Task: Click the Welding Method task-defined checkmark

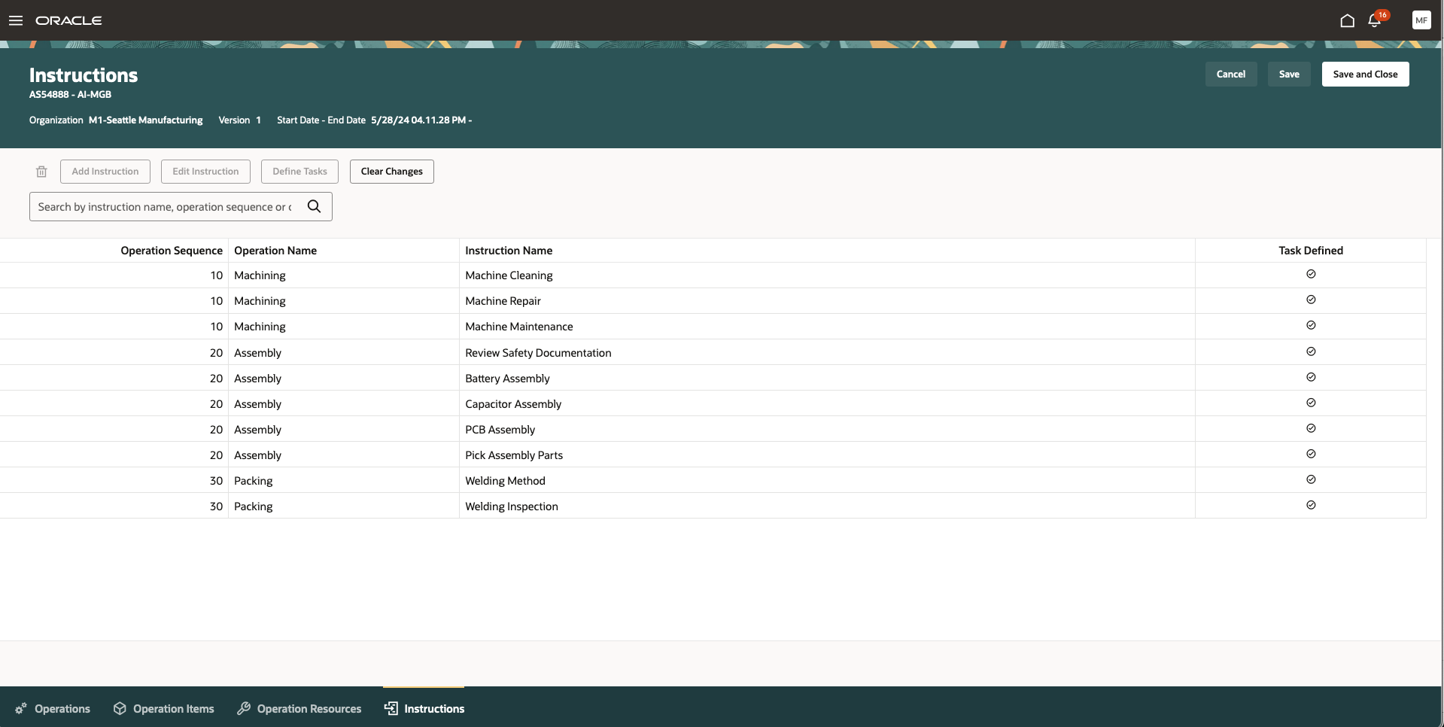Action: point(1311,479)
